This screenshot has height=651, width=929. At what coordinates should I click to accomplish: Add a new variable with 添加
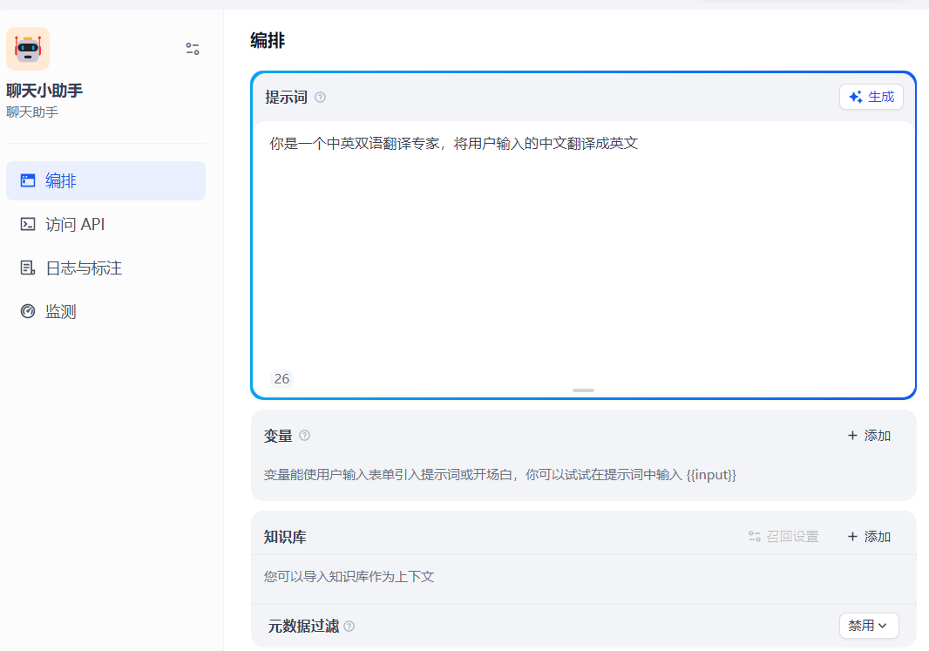[869, 436]
